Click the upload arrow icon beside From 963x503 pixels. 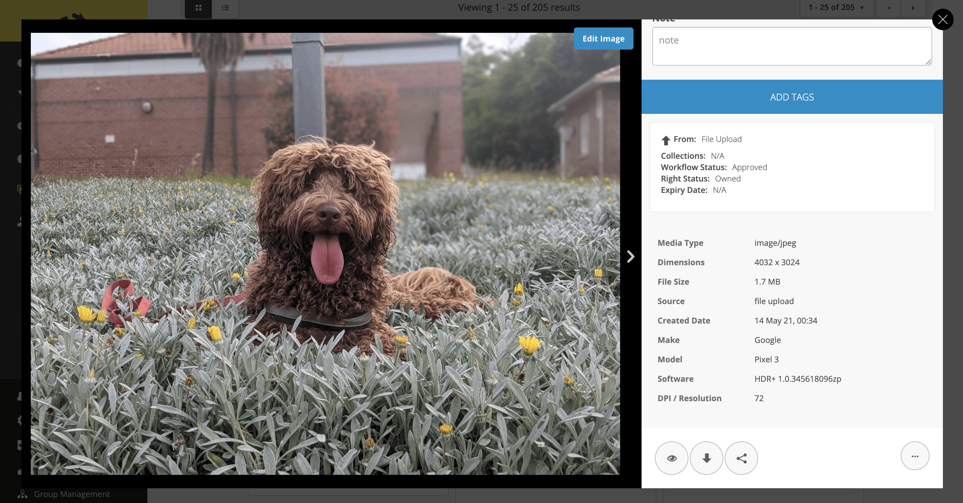(x=665, y=140)
